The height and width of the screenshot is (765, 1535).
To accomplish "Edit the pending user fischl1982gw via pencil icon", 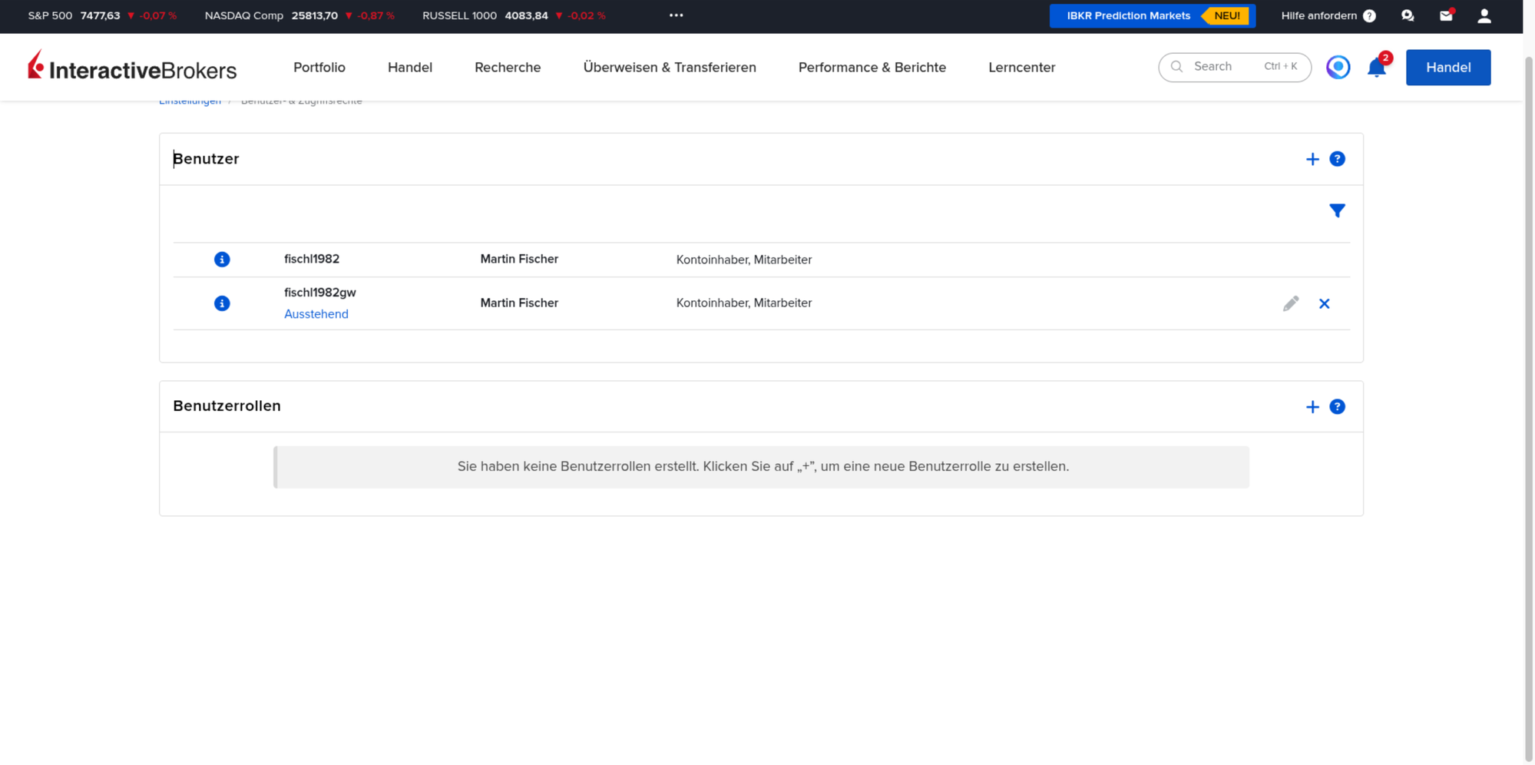I will tap(1291, 303).
